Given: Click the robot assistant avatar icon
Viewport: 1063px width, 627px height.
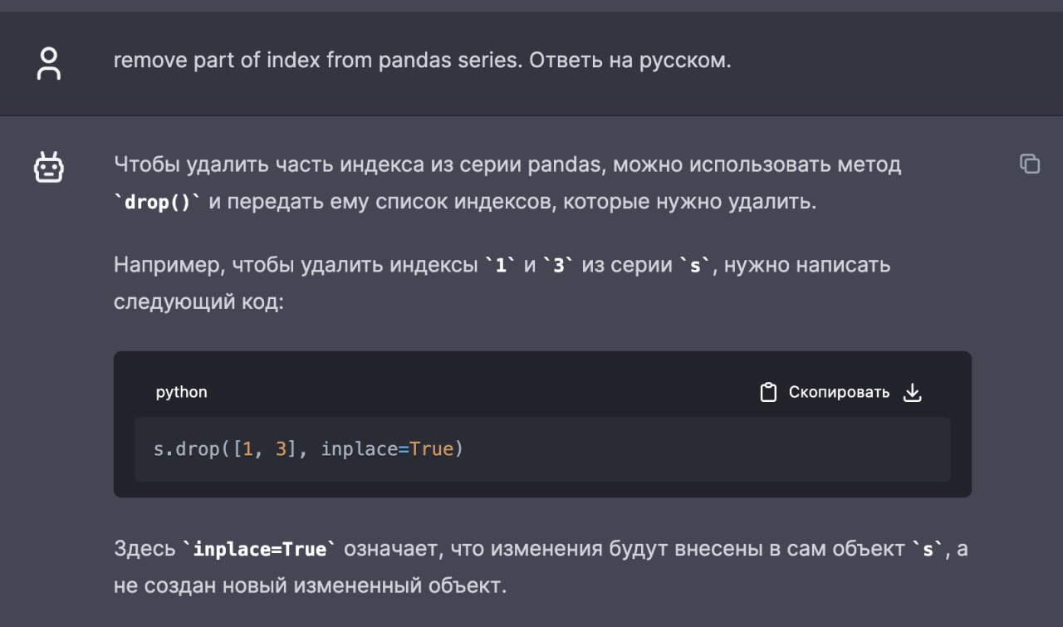Looking at the screenshot, I should [49, 167].
